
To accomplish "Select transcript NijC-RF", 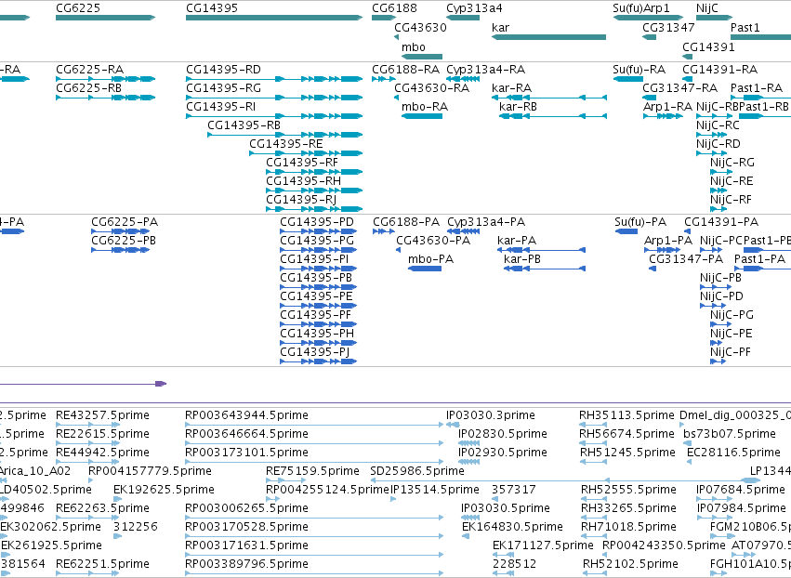I will point(731,200).
